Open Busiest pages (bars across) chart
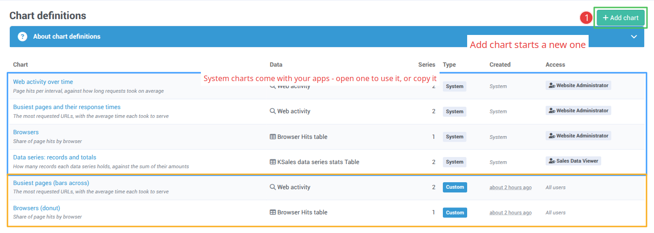This screenshot has width=654, height=233. pos(51,183)
